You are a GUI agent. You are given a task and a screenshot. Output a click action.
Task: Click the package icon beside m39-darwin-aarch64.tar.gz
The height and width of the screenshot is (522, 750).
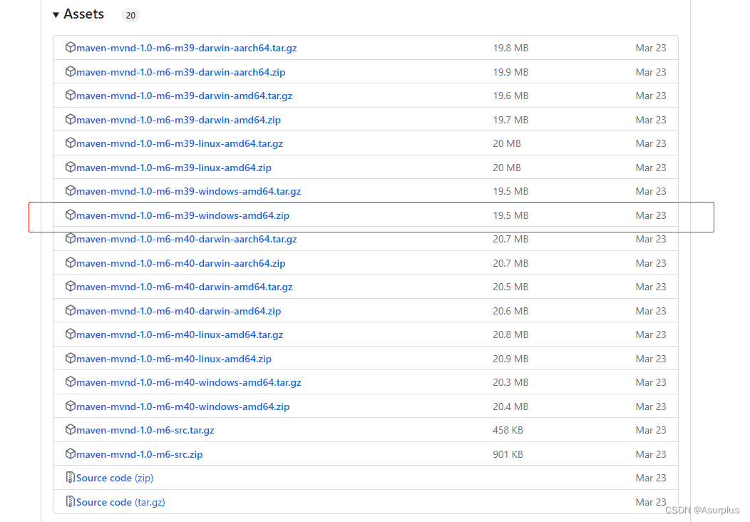point(71,47)
